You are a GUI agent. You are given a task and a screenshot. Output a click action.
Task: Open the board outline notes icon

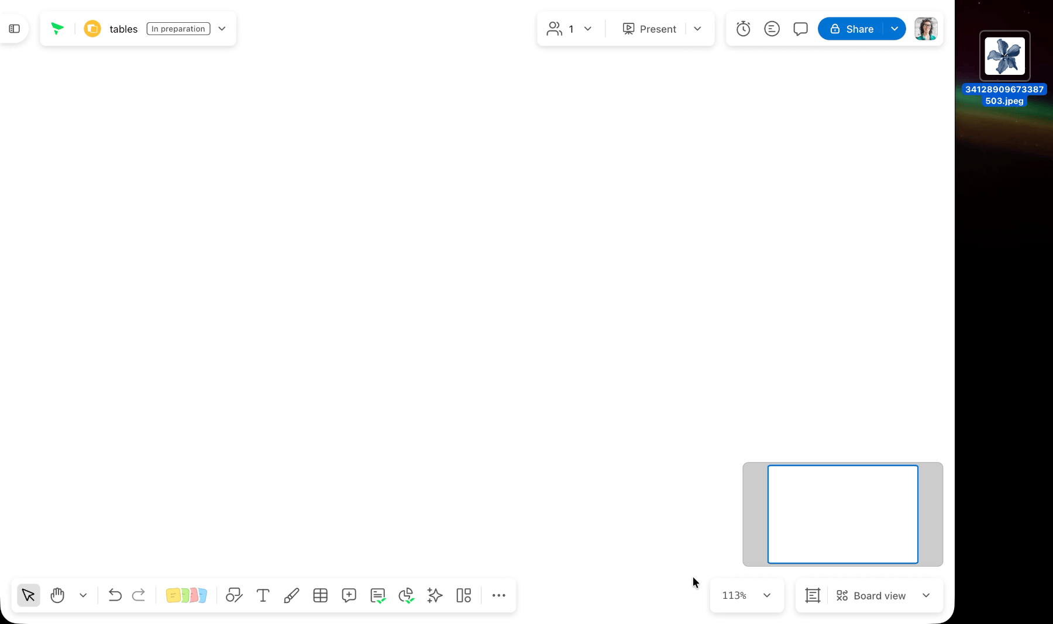click(x=772, y=29)
